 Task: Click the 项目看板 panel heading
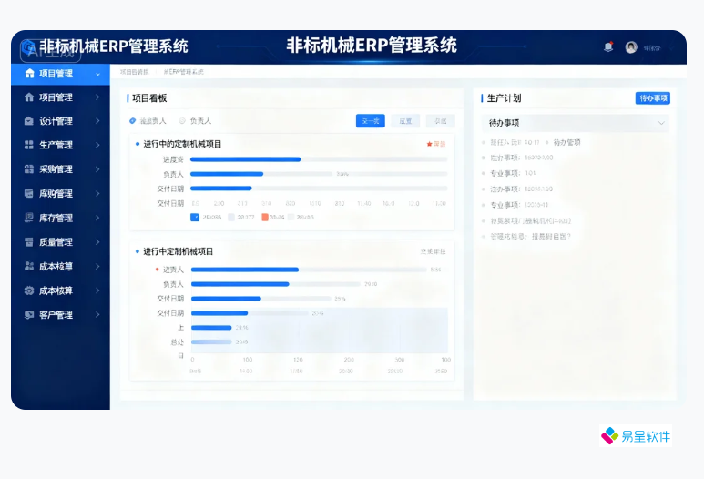click(x=149, y=98)
